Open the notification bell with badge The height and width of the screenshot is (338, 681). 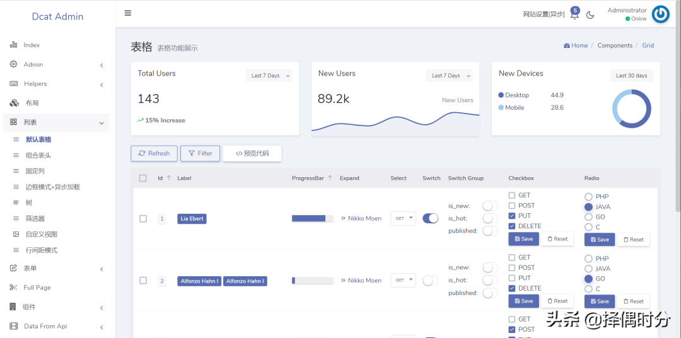coord(574,15)
